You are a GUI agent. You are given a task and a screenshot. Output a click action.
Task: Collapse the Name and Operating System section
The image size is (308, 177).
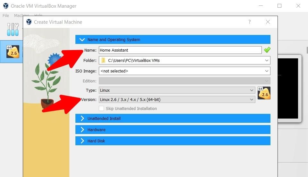tap(173, 39)
